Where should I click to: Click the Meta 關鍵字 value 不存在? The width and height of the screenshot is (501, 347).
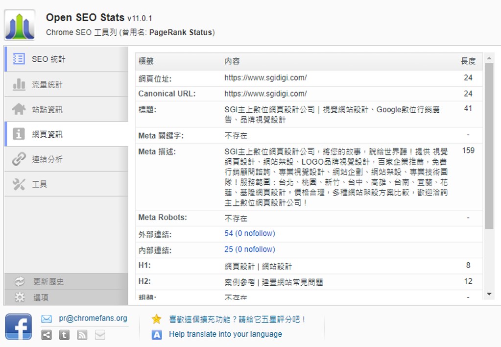[236, 136]
